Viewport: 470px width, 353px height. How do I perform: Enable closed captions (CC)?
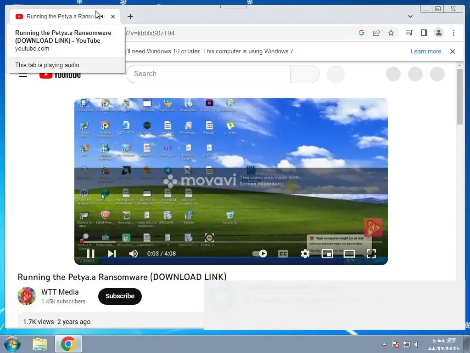pos(283,254)
